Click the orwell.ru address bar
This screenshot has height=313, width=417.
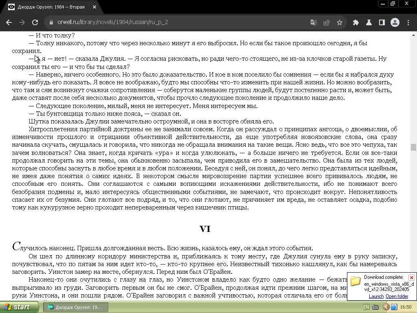click(x=176, y=22)
